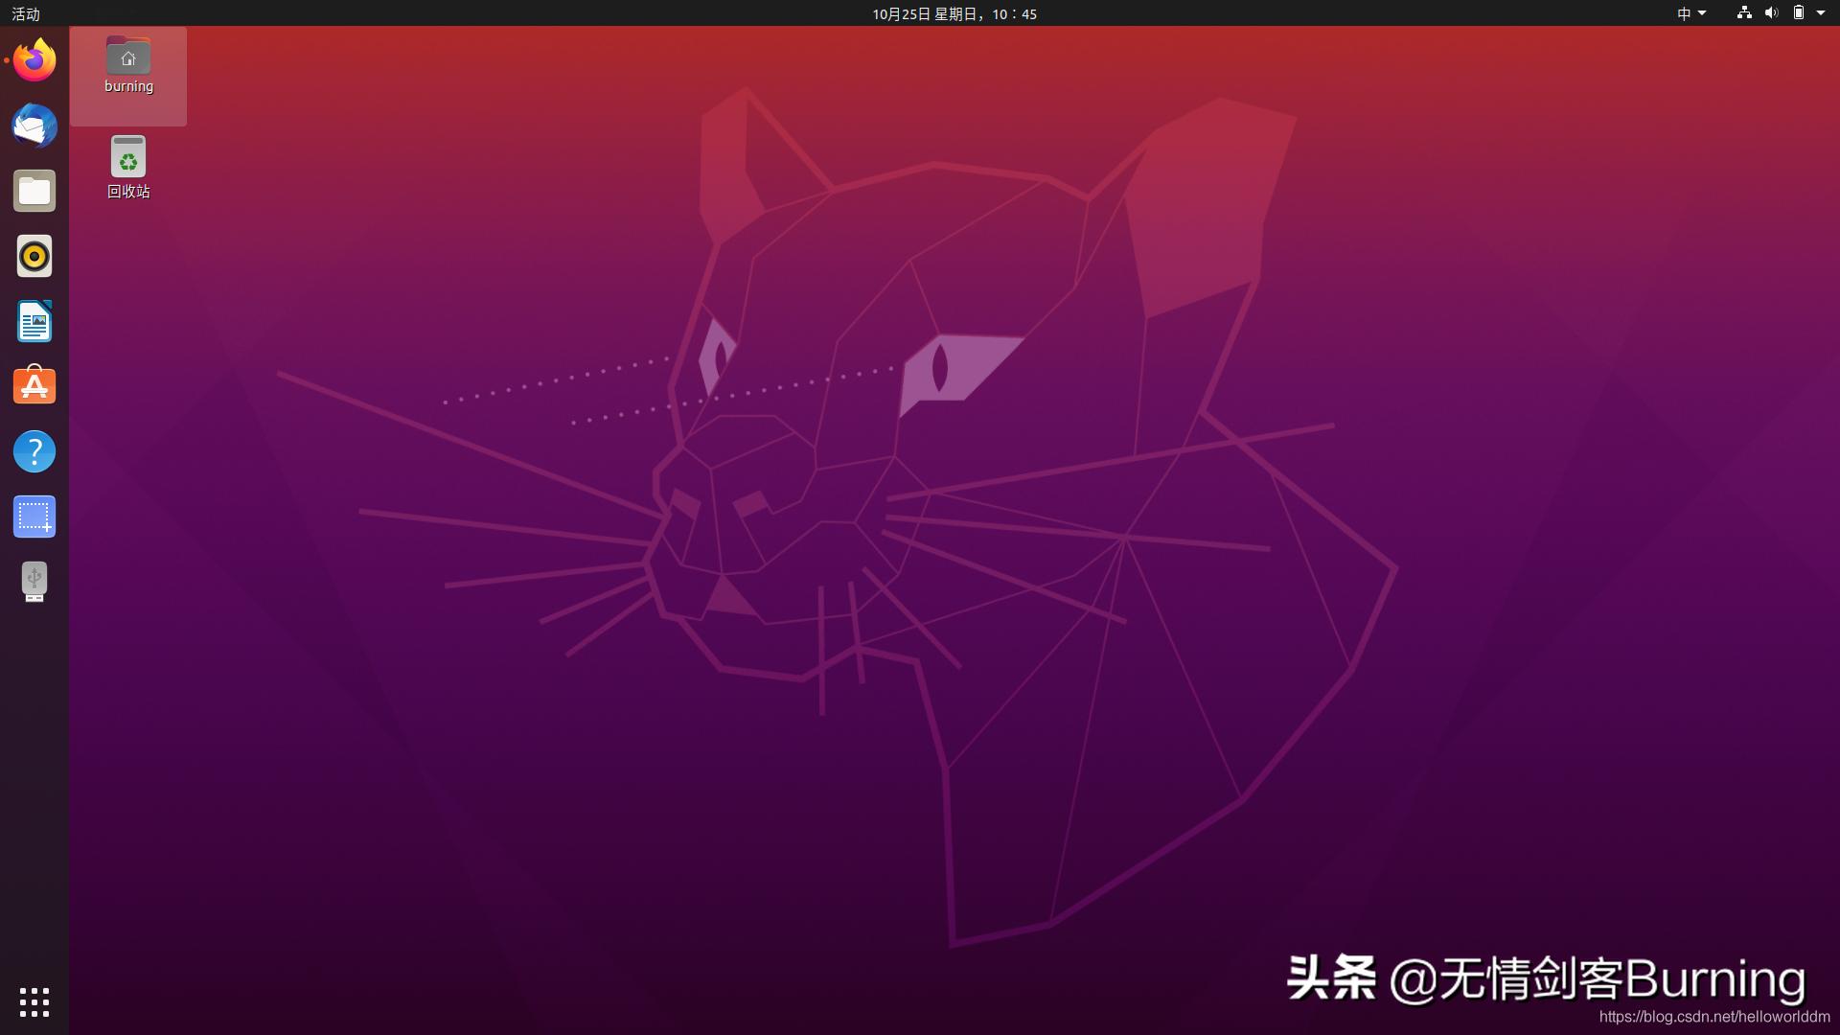Start the Rhythmbox music player

tap(34, 256)
